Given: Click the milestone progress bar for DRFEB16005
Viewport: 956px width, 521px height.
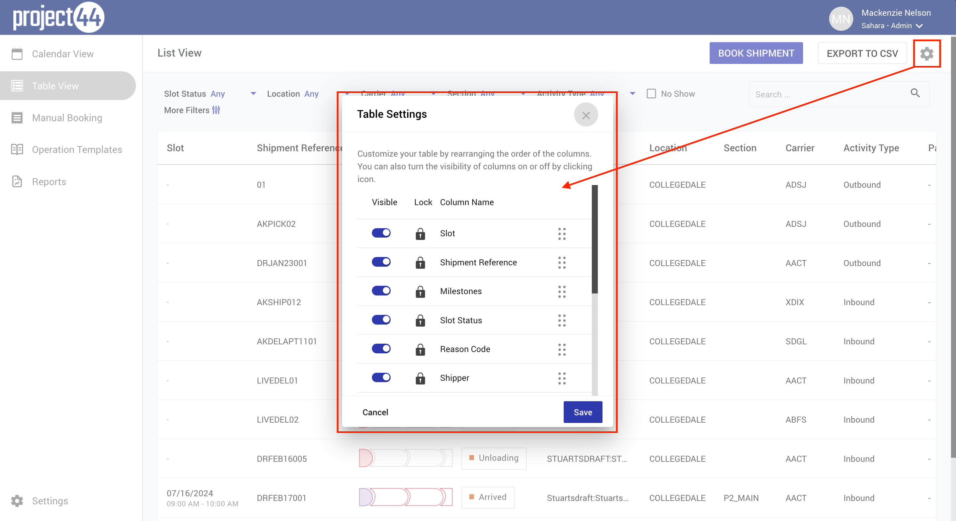Looking at the screenshot, I should pos(405,458).
